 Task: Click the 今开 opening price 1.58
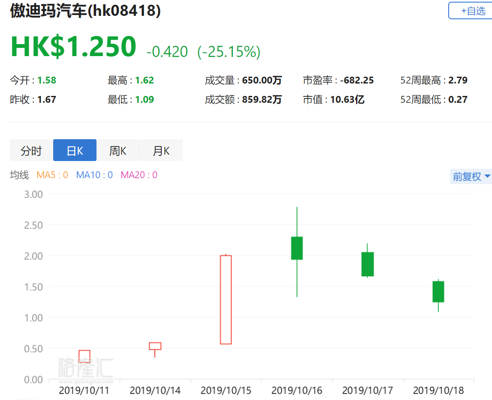pos(47,80)
